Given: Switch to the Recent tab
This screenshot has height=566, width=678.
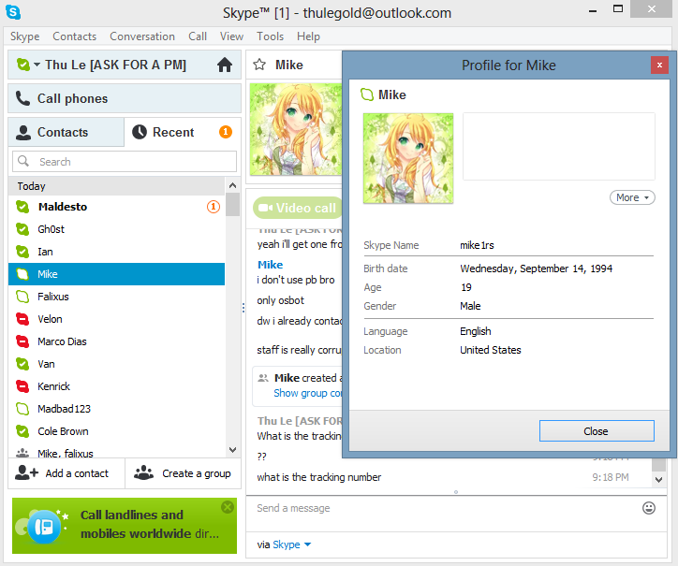Looking at the screenshot, I should [x=183, y=132].
